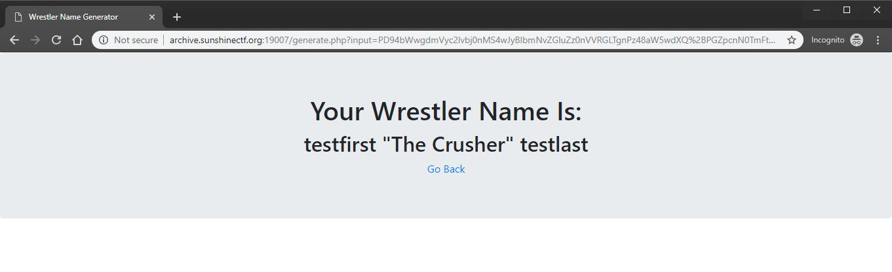Click the Incognito mode icon

[856, 40]
